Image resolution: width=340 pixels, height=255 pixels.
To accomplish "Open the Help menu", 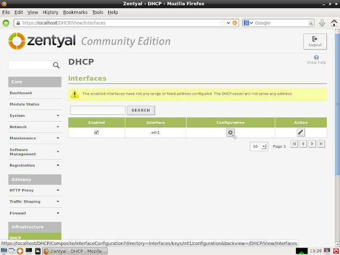I will [113, 12].
